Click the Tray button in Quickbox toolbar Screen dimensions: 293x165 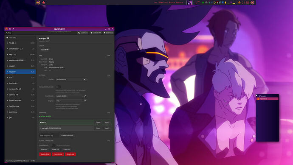pyautogui.click(x=8, y=33)
